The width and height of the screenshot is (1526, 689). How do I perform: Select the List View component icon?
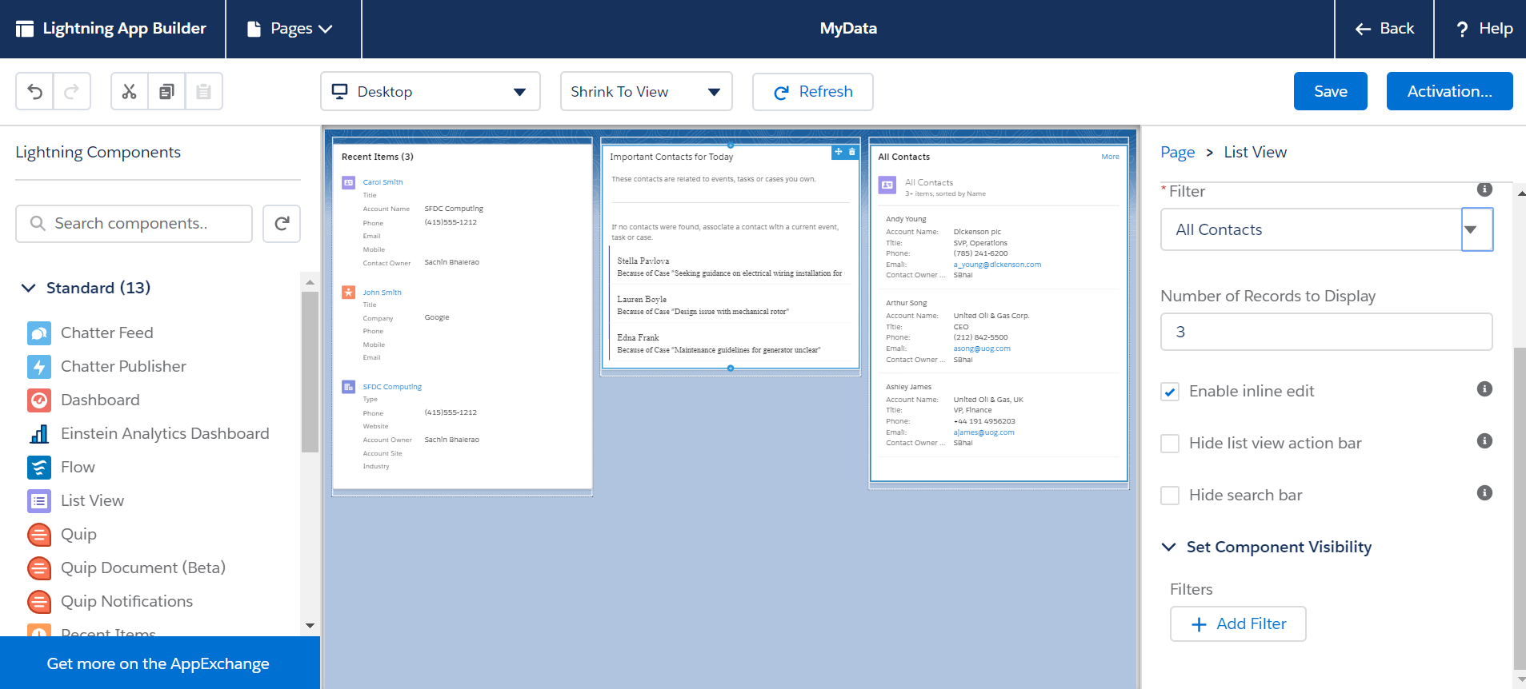pyautogui.click(x=39, y=501)
